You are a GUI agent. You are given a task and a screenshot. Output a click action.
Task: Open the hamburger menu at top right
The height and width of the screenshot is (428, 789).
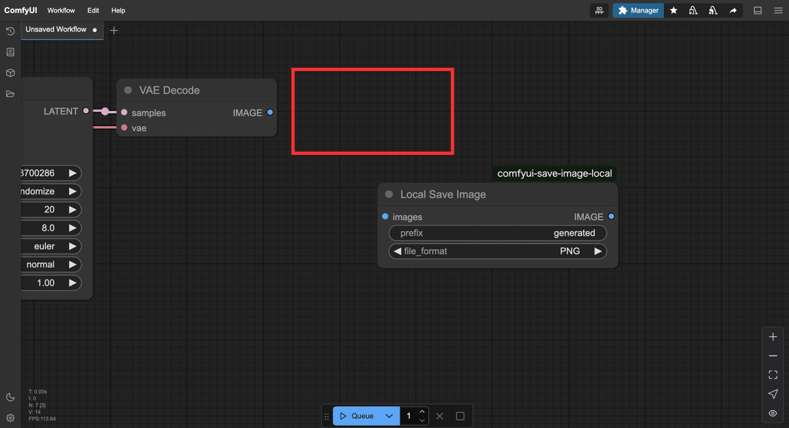click(x=778, y=11)
